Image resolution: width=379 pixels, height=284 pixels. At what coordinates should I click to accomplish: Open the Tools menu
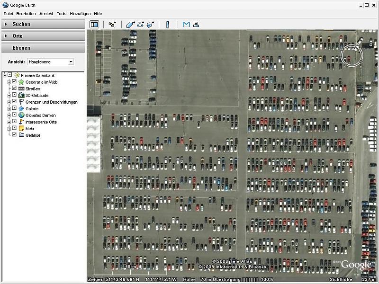pyautogui.click(x=62, y=14)
